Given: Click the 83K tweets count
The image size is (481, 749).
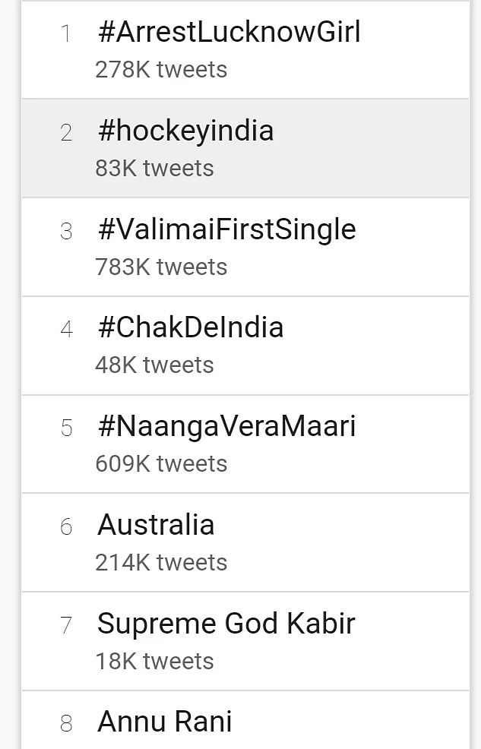Looking at the screenshot, I should pos(154,169).
